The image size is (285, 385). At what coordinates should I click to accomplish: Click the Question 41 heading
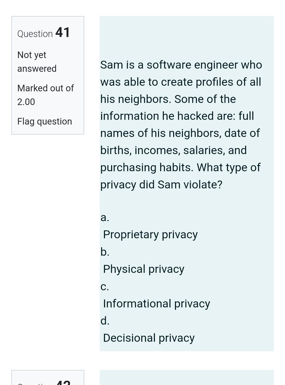pyautogui.click(x=44, y=33)
